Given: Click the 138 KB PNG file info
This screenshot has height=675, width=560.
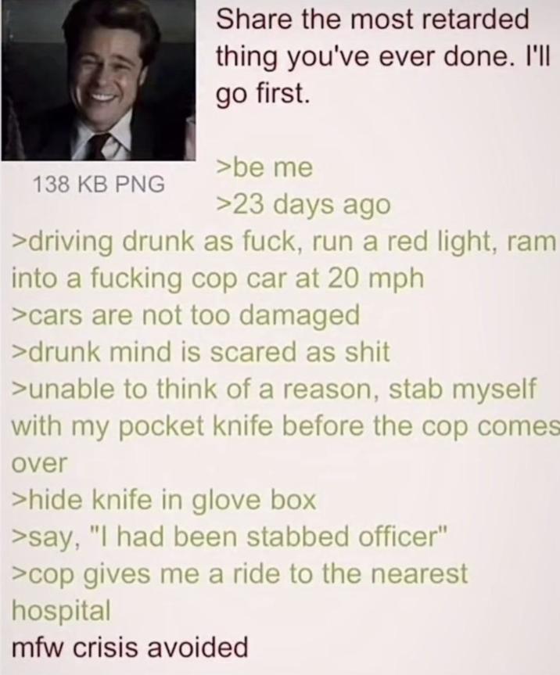Looking at the screenshot, I should pos(99,185).
